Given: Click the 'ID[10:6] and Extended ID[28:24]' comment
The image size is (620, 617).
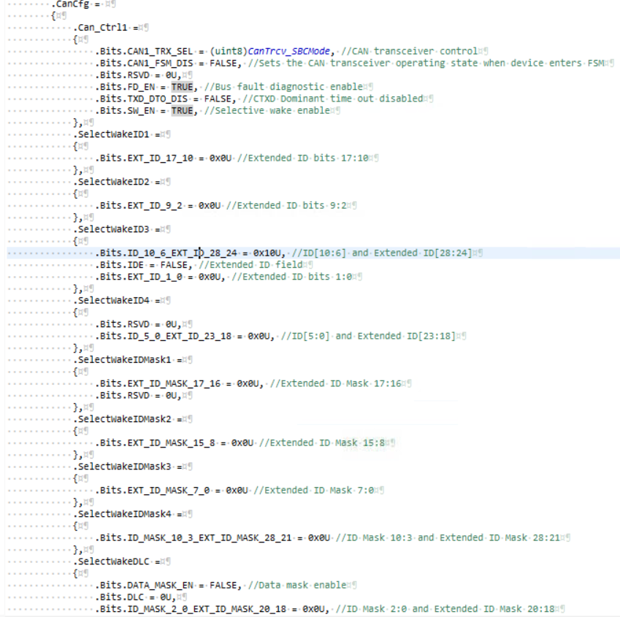Looking at the screenshot, I should click(x=382, y=253).
